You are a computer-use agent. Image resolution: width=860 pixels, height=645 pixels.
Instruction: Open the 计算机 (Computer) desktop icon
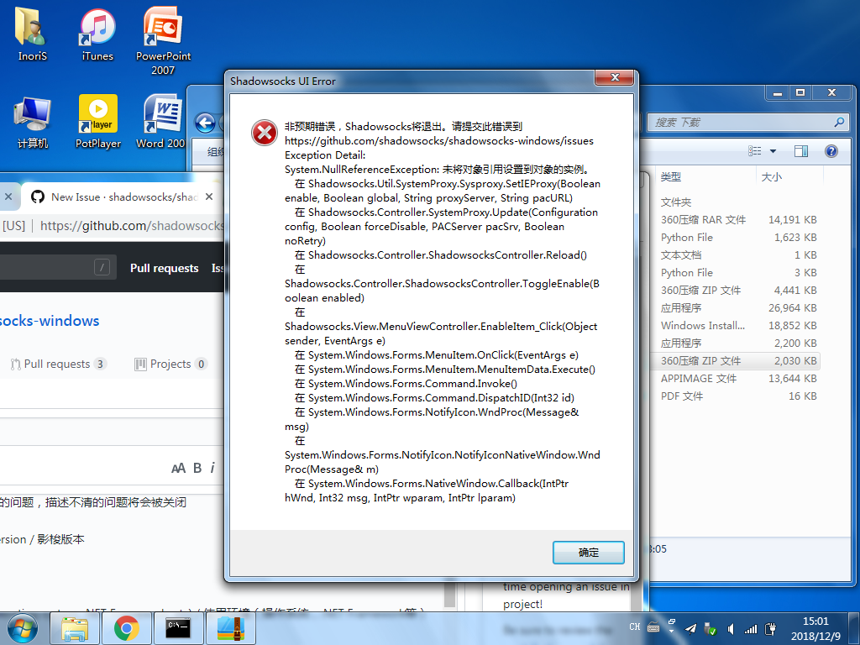point(32,113)
